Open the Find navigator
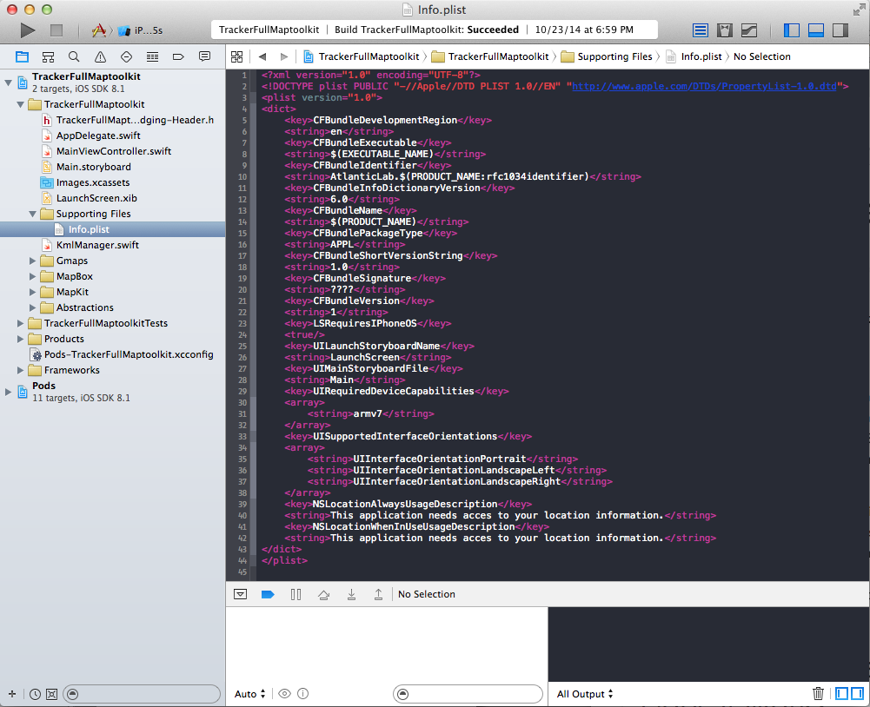The height and width of the screenshot is (707, 870). pyautogui.click(x=74, y=56)
